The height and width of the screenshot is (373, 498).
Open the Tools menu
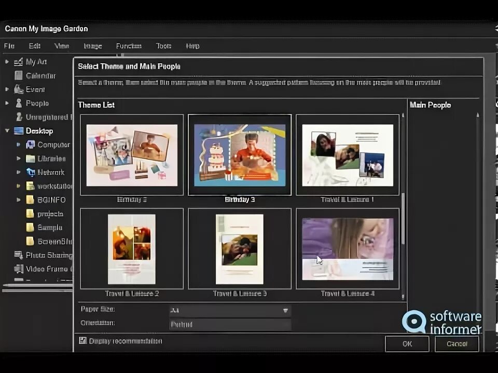(163, 46)
